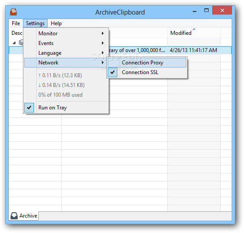This screenshot has width=244, height=233.
Task: Click the Archive tray icon at bottom
Action: (14, 216)
